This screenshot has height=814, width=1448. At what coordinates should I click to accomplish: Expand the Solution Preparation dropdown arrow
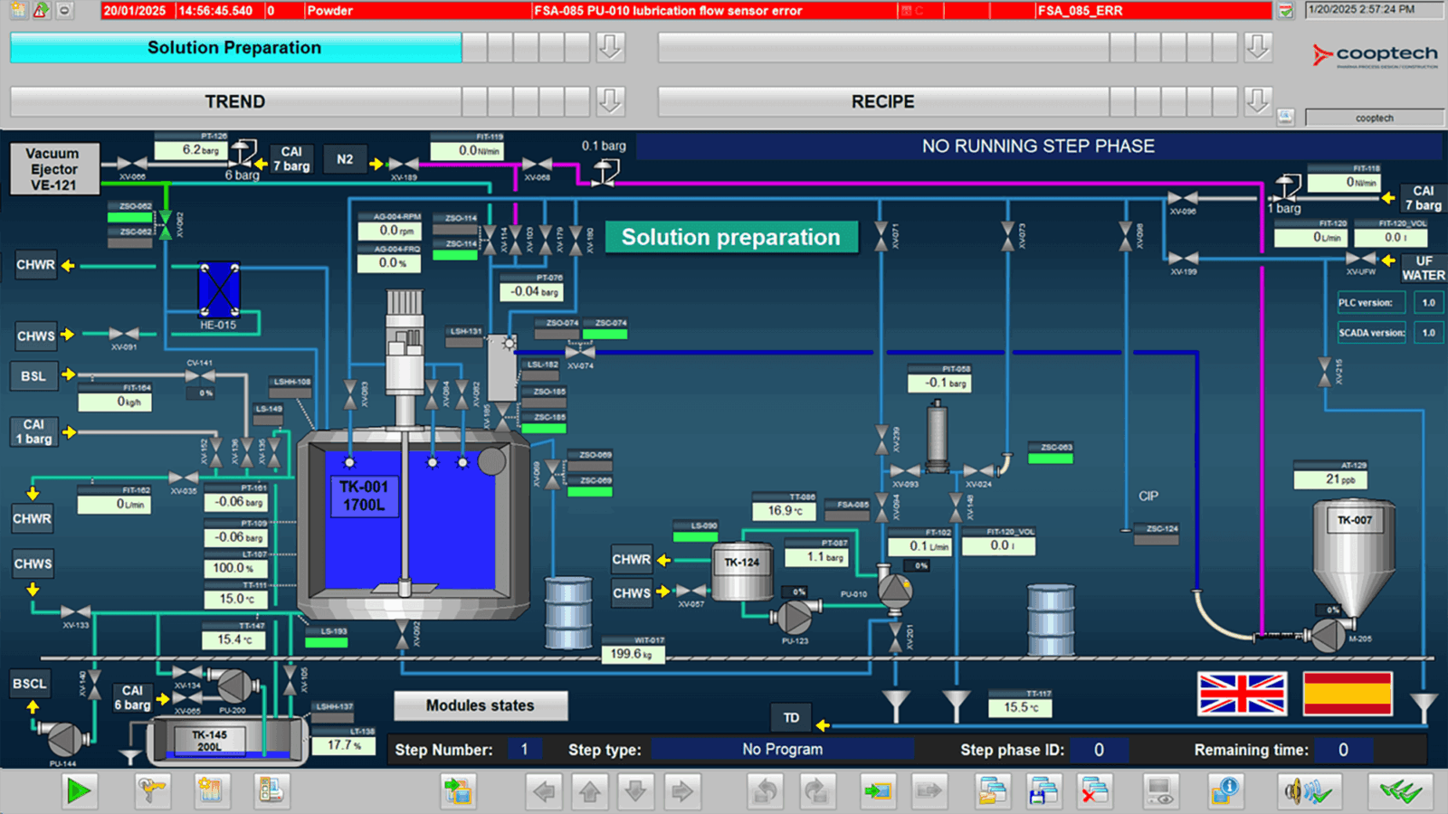tap(610, 47)
